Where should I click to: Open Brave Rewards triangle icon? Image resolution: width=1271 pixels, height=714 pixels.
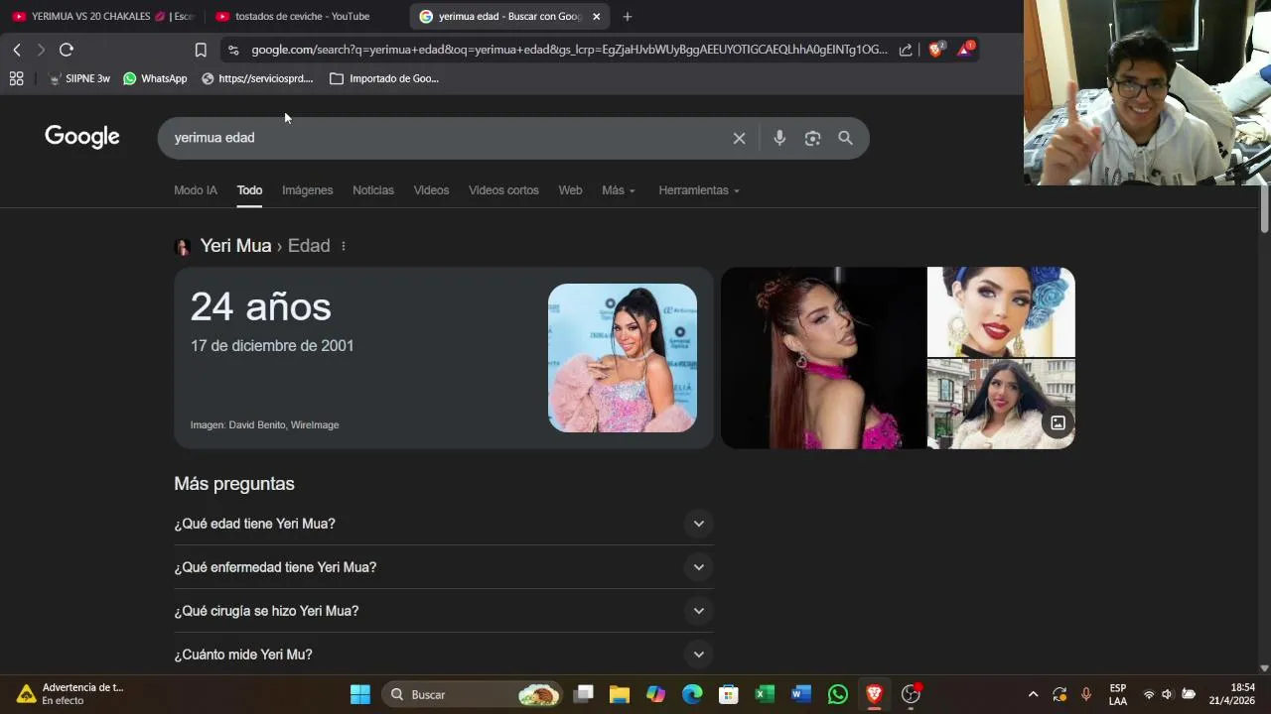[964, 49]
